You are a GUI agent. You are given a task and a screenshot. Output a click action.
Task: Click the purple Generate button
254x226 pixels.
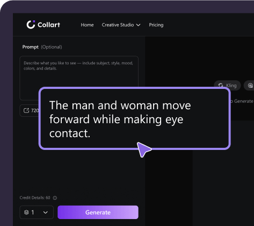pos(98,212)
